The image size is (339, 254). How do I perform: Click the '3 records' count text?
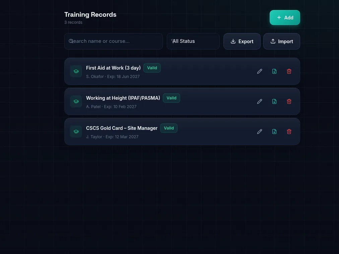click(x=73, y=22)
